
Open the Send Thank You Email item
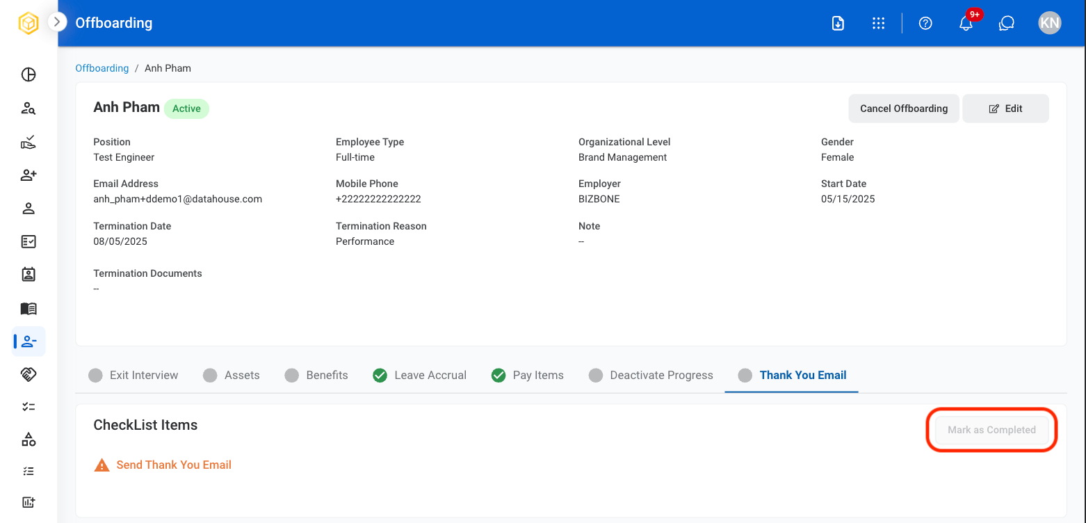(x=174, y=465)
